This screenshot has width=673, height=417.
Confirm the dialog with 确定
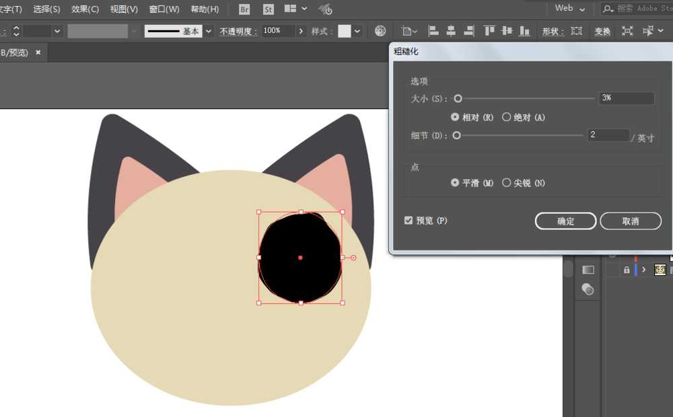coord(565,221)
